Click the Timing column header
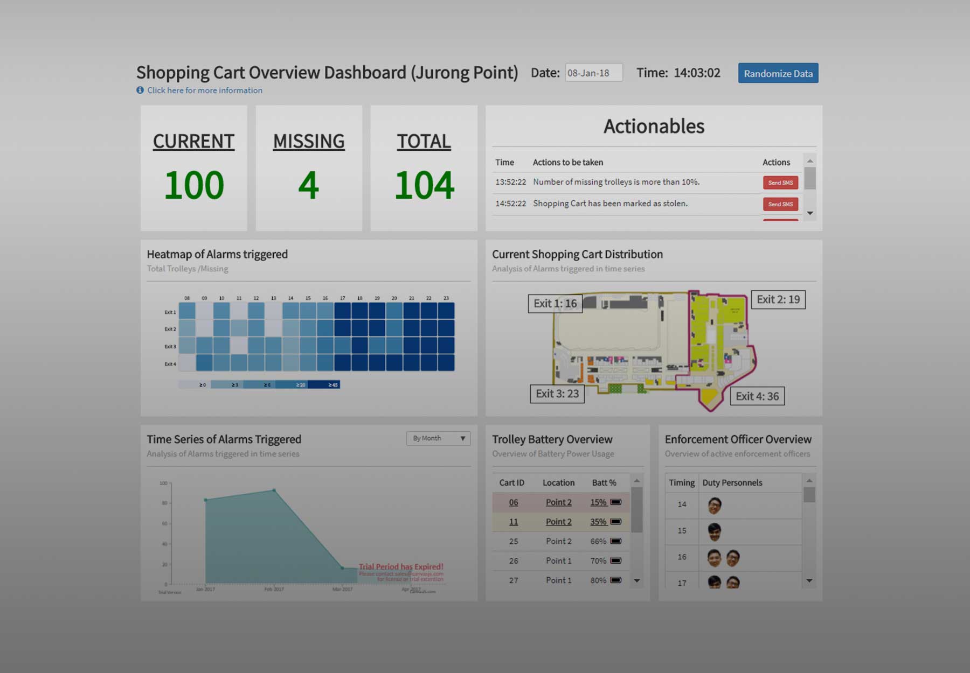 pos(682,483)
